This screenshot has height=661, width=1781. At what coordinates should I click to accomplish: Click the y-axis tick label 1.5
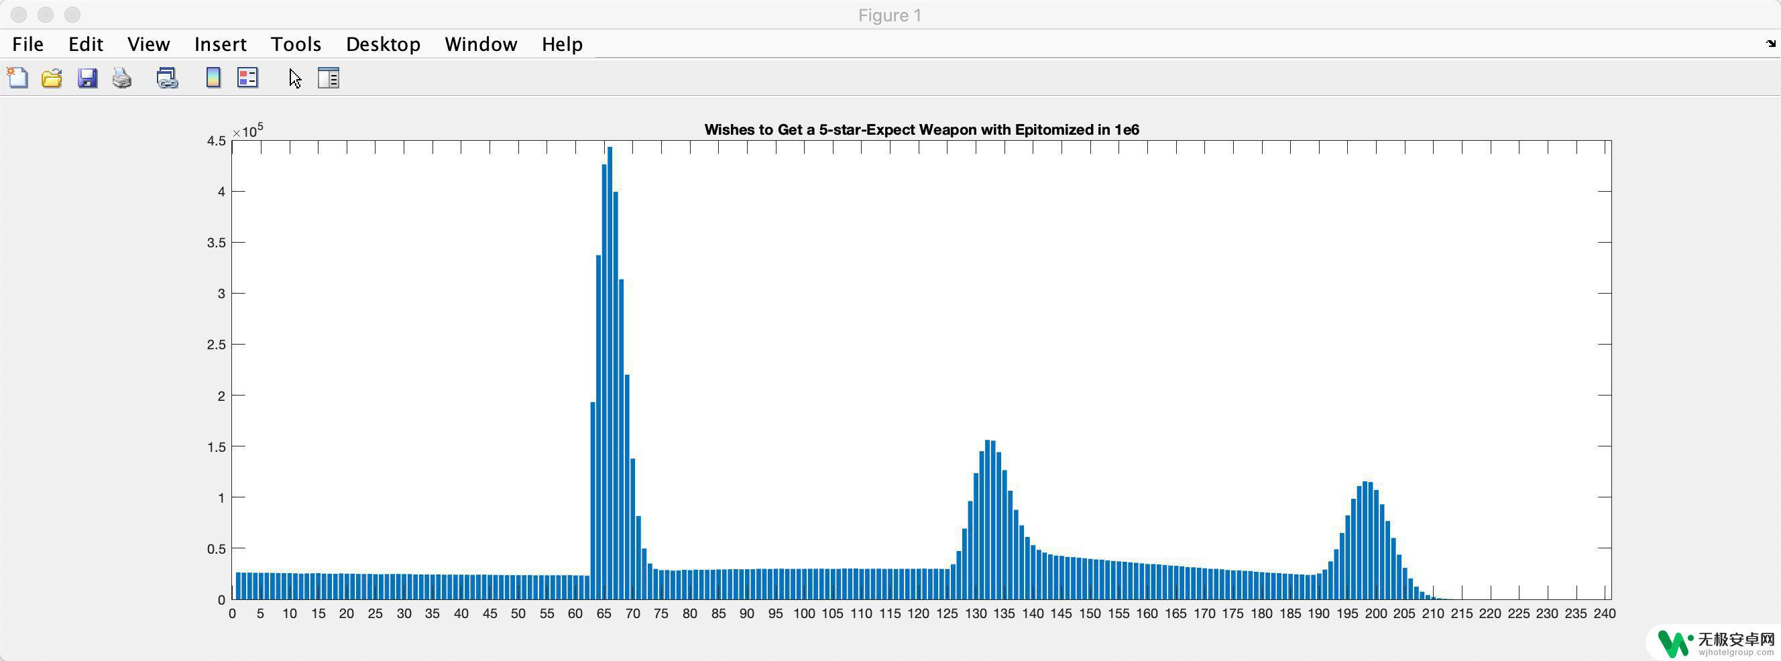[x=217, y=446]
